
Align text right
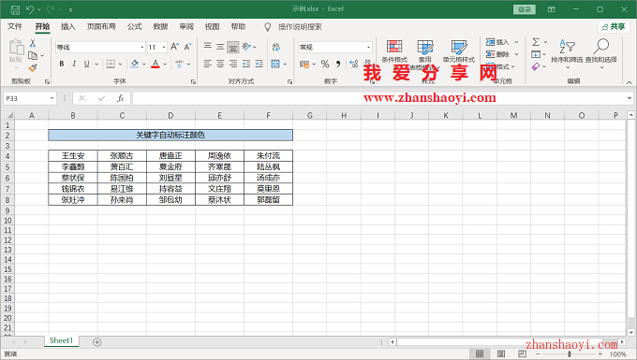[x=232, y=64]
